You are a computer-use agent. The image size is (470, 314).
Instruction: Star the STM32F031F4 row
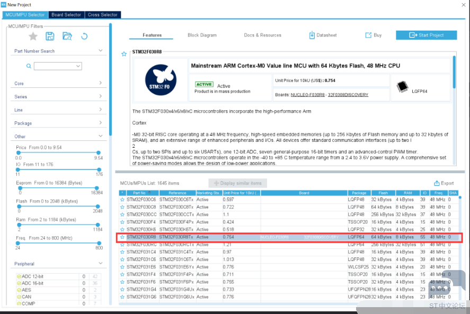[122, 274]
